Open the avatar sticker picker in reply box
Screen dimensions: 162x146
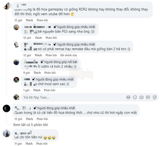point(128,97)
